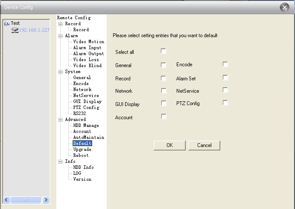
Task: Select the 192.168.1.227 device icon
Action: click(15, 30)
